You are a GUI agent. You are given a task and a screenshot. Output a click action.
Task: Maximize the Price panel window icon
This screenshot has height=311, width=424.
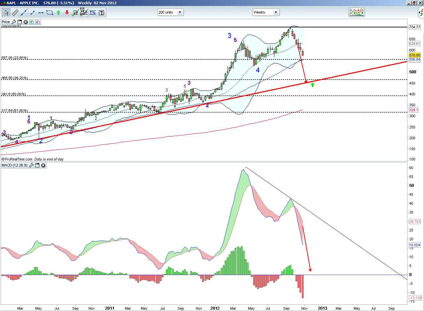coord(20,22)
